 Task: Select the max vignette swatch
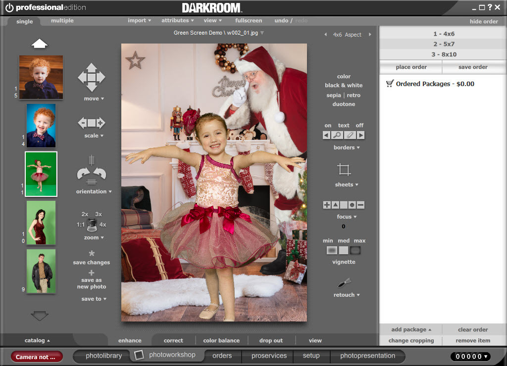pos(355,250)
